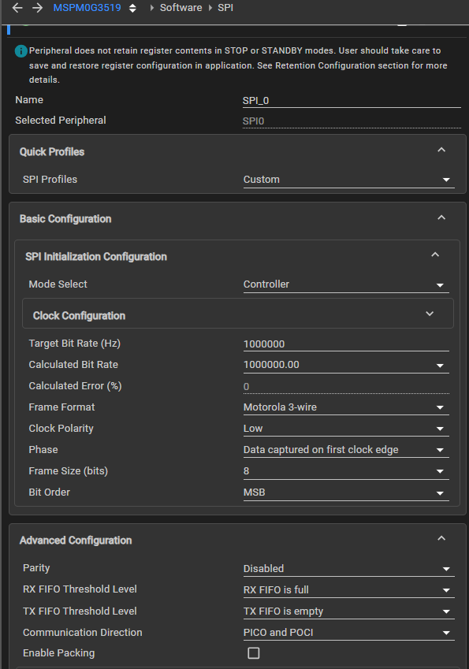Click the Advanced Configuration heading

point(76,541)
